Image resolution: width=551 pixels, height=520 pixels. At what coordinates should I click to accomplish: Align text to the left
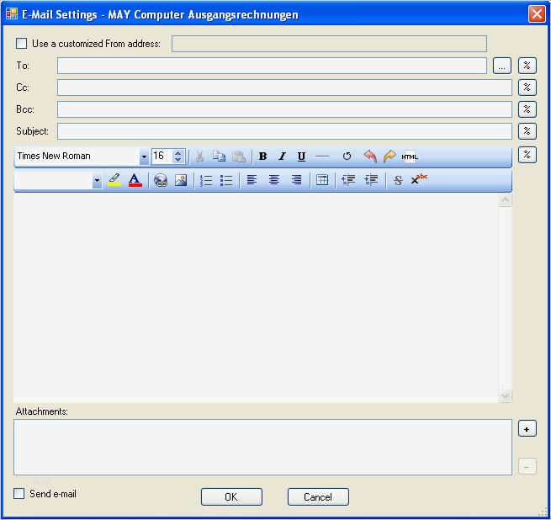[x=252, y=180]
